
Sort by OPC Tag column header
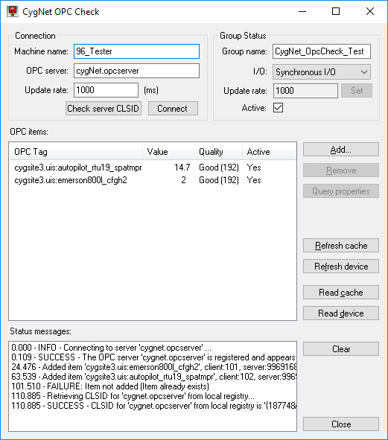click(x=76, y=152)
